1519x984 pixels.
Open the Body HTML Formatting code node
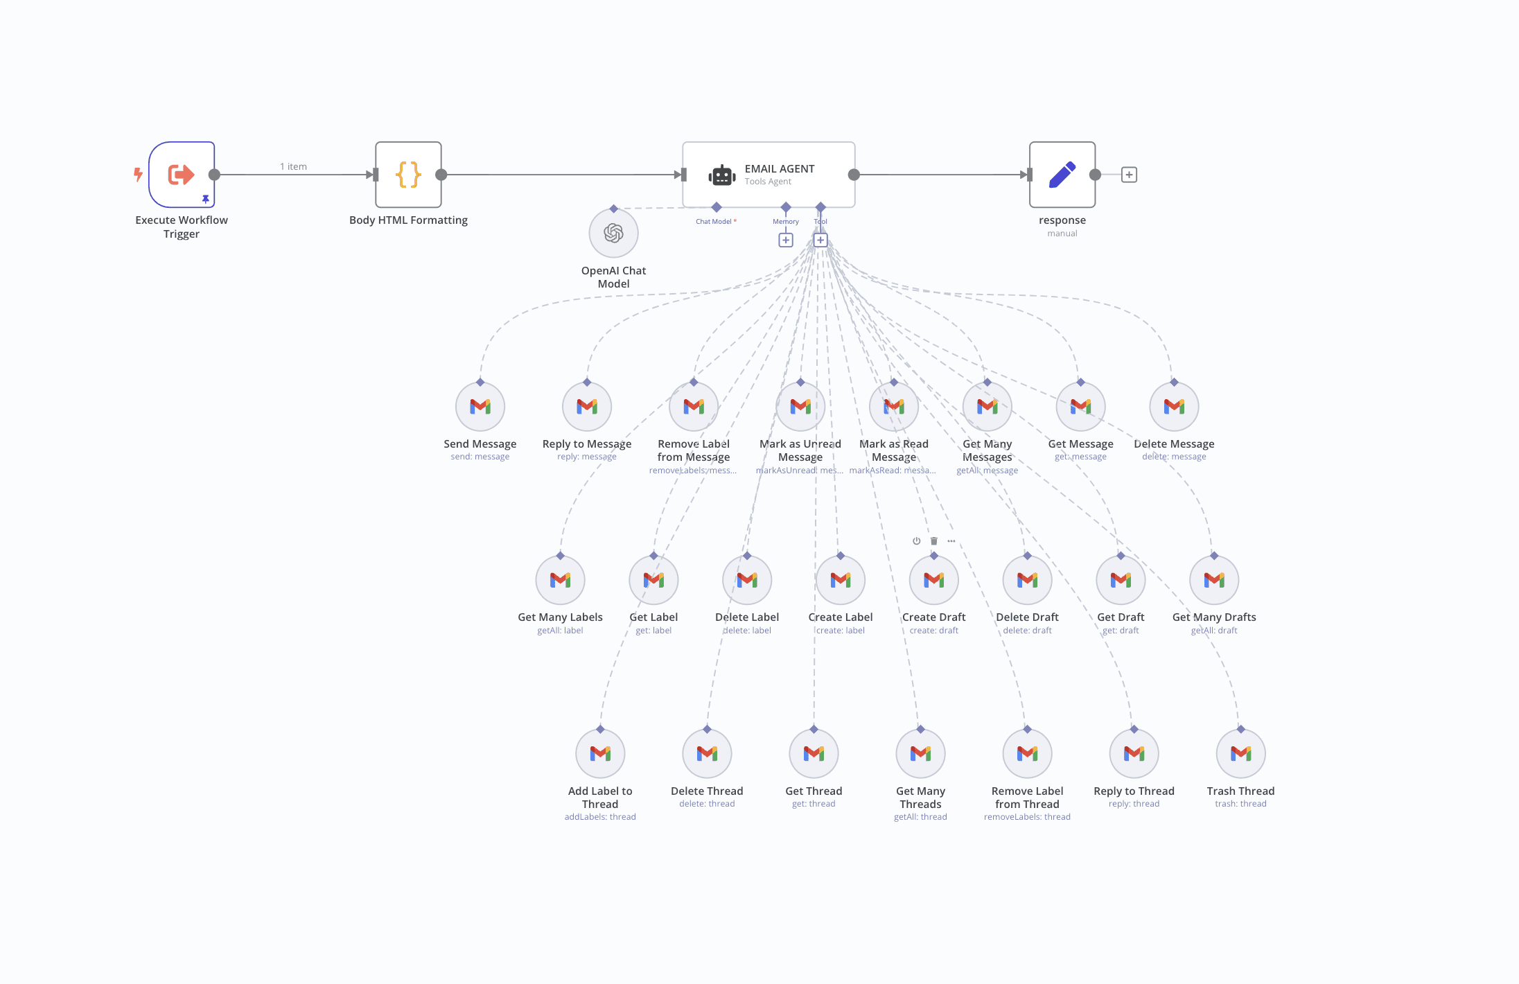pyautogui.click(x=408, y=175)
